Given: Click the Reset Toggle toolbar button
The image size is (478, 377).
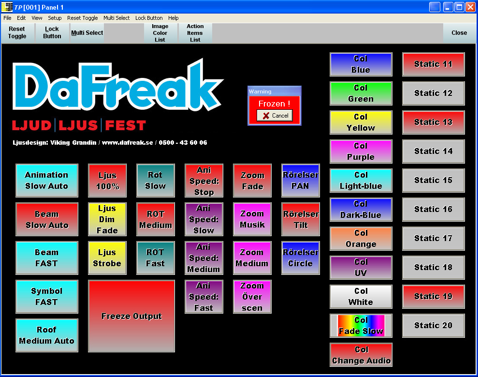Looking at the screenshot, I should coord(17,32).
